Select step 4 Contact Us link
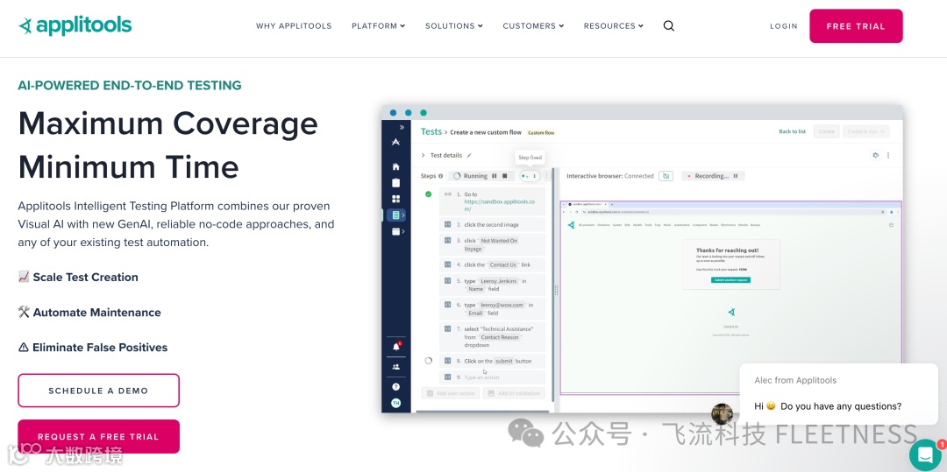 492,264
